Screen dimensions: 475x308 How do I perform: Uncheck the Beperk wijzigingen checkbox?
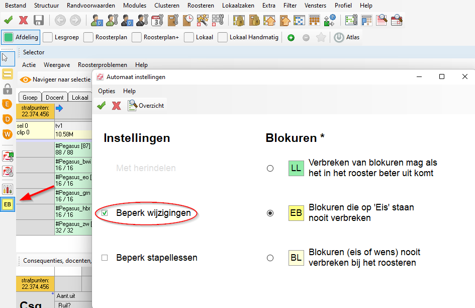[x=105, y=213]
